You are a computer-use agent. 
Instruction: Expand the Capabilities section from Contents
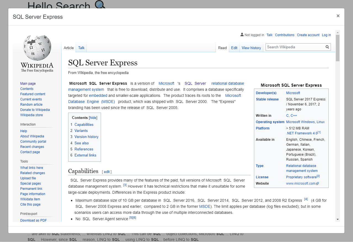point(84,124)
